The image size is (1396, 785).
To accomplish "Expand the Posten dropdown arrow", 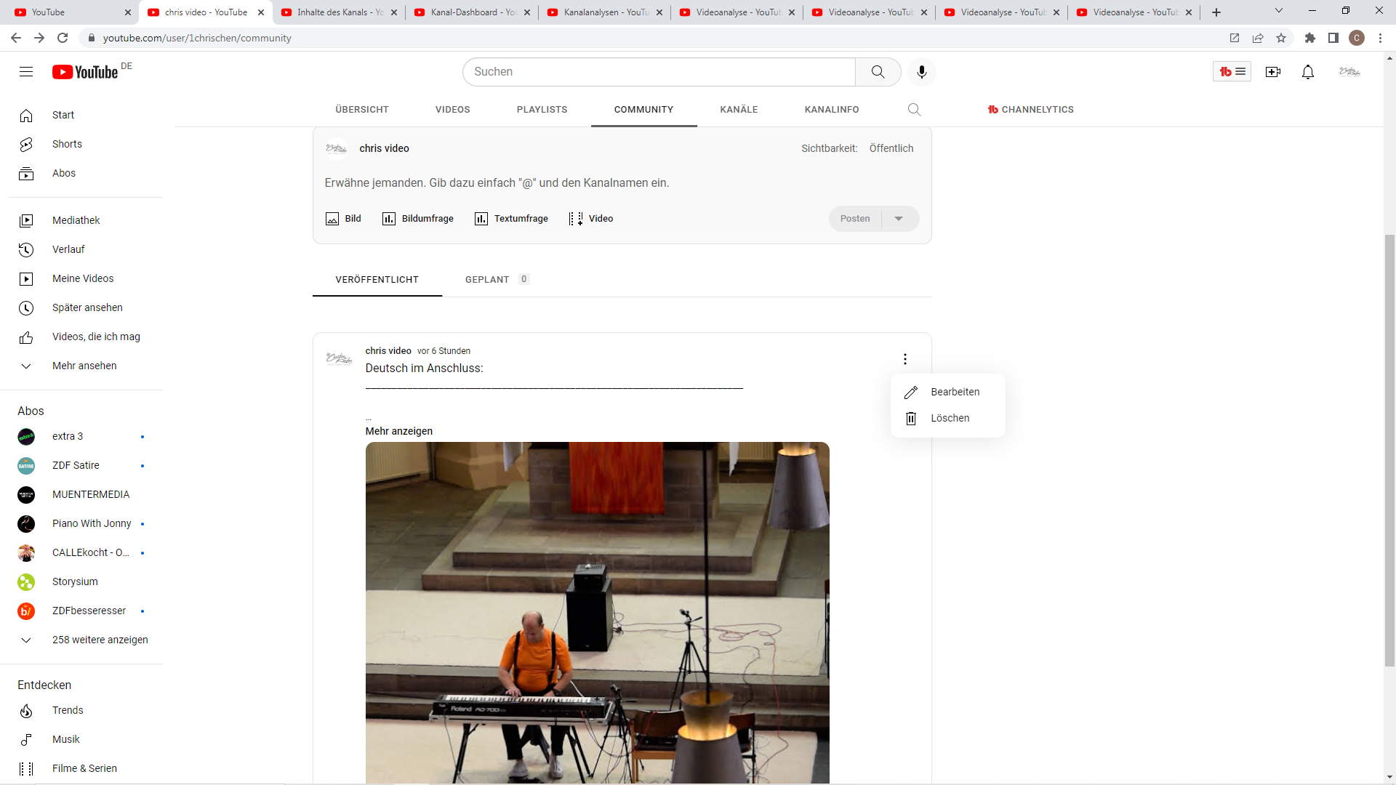I will click(899, 219).
